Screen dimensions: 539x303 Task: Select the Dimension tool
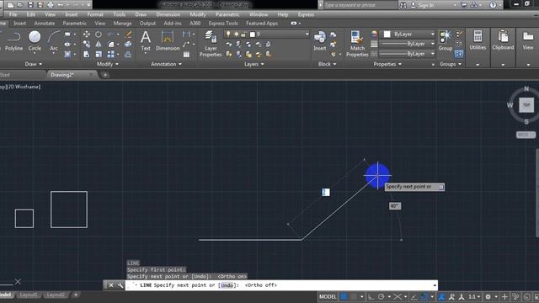point(168,41)
